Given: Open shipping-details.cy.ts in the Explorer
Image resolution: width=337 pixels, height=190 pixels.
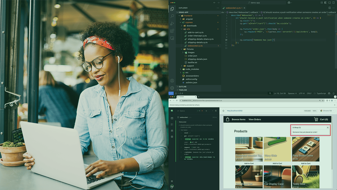Looking at the screenshot, I should [x=197, y=42].
